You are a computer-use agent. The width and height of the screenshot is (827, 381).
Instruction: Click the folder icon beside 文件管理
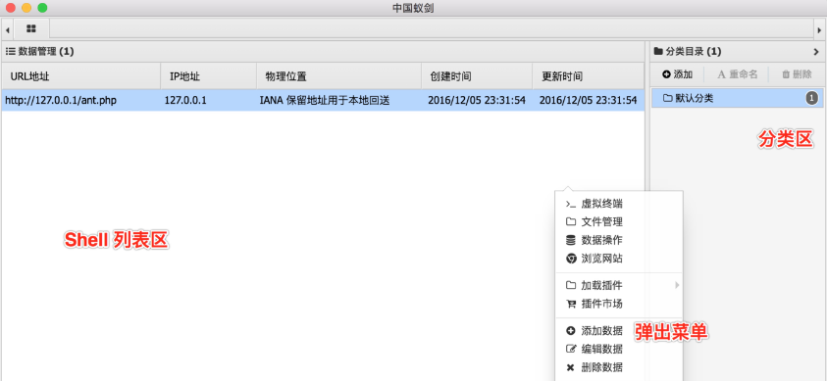point(571,221)
